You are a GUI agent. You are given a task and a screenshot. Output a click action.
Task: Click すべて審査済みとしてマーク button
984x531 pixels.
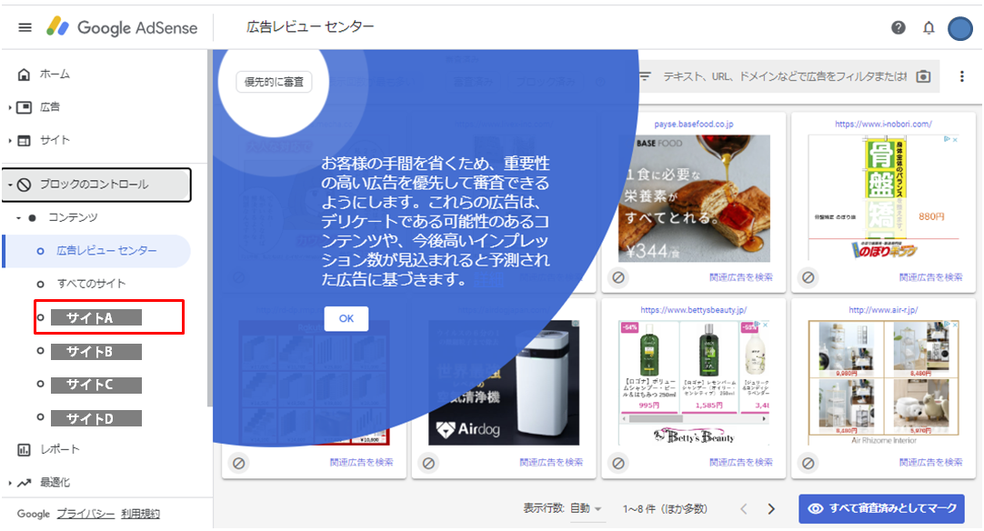point(882,508)
